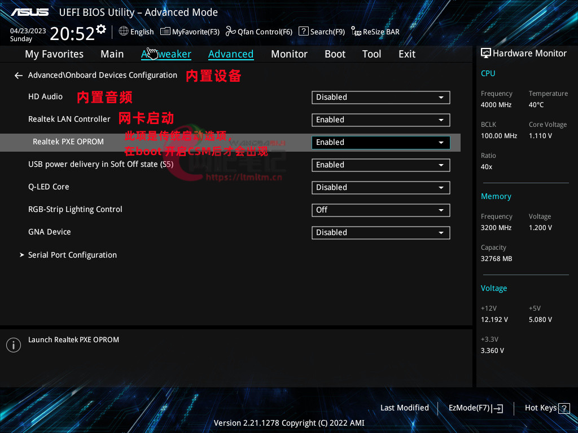Open the USB power delivery S5 dropdown
Viewport: 578px width, 433px height.
tap(381, 165)
